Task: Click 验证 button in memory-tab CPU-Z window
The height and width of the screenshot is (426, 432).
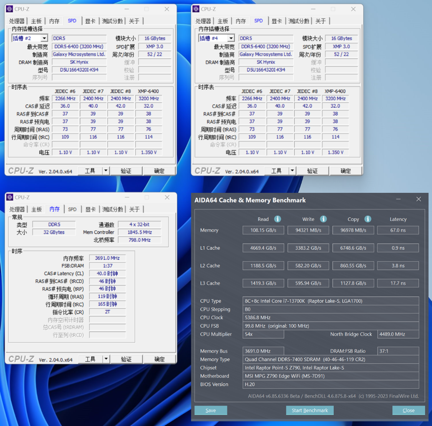Action: tap(126, 359)
